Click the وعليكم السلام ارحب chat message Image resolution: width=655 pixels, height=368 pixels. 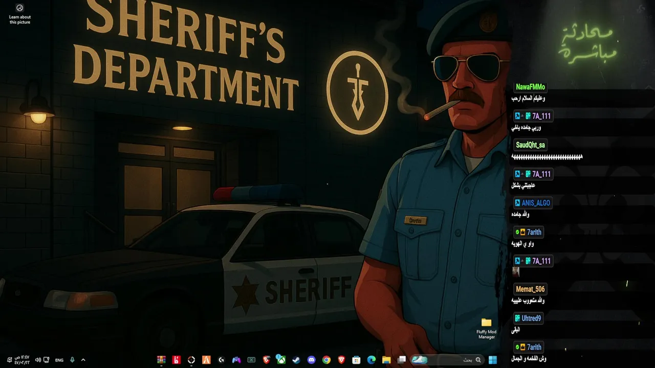(x=528, y=98)
